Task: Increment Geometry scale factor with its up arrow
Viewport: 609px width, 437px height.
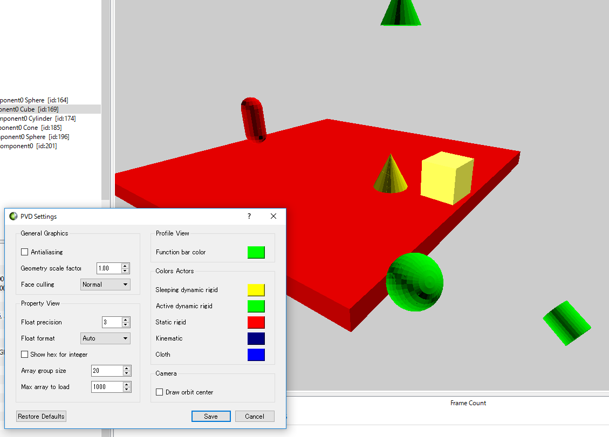Action: point(125,266)
